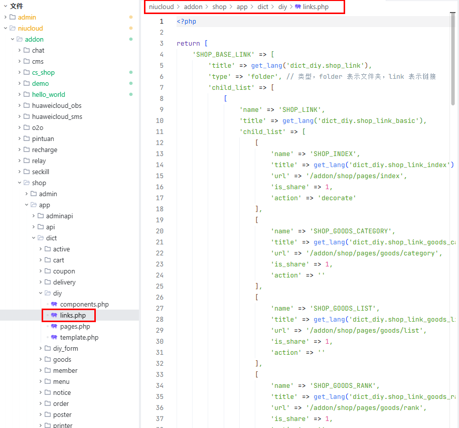
Task: Click the 'addon' breadcrumb segment
Action: pyautogui.click(x=193, y=7)
